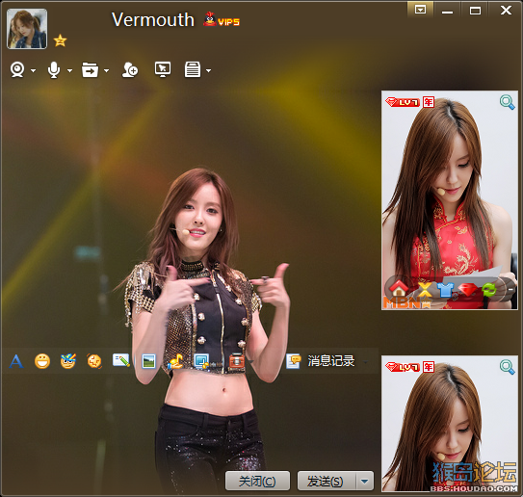Image resolution: width=523 pixels, height=497 pixels.
Task: Start a voice call with the microphone icon
Action: (54, 69)
